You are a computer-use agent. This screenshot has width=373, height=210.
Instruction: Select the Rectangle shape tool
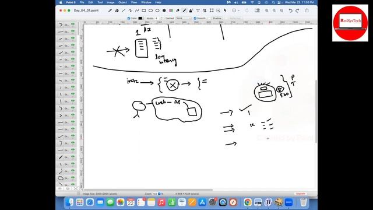pos(144,10)
